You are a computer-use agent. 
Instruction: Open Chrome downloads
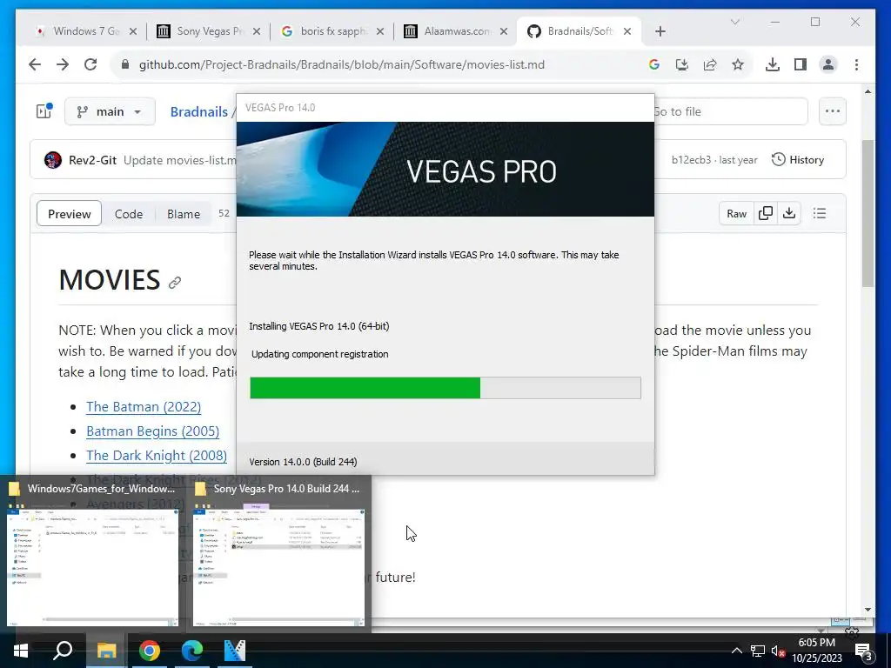(x=773, y=64)
